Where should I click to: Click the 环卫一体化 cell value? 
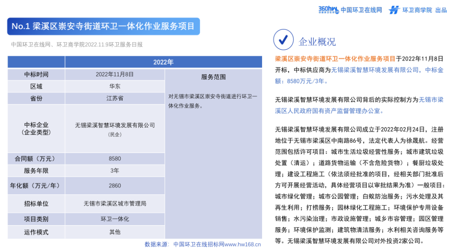[x=115, y=219]
